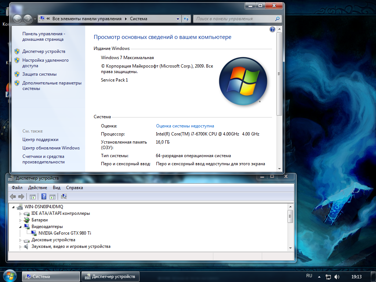Open 'Настройка удаленного доступа' link
376x282 pixels.
[x=45, y=63]
